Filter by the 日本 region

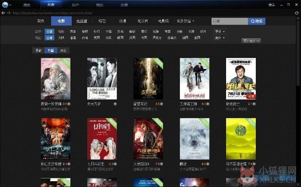coord(108,38)
